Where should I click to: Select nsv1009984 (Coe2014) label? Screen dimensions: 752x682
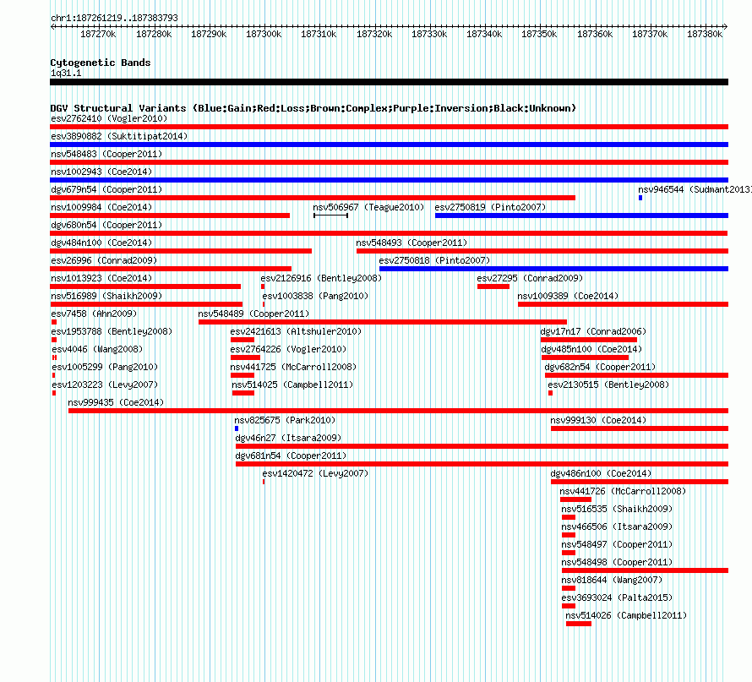click(x=101, y=207)
